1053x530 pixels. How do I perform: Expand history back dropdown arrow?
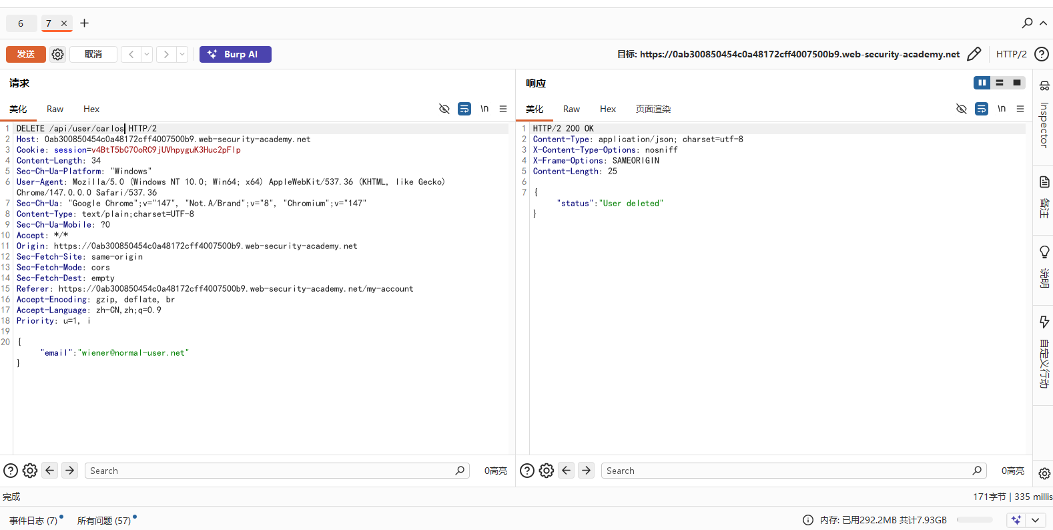147,54
